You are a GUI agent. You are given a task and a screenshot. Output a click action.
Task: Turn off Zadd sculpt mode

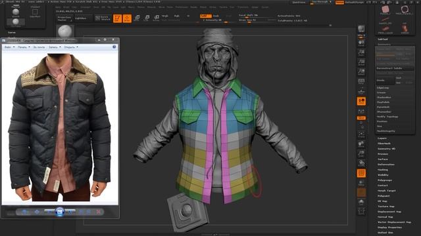[206, 16]
